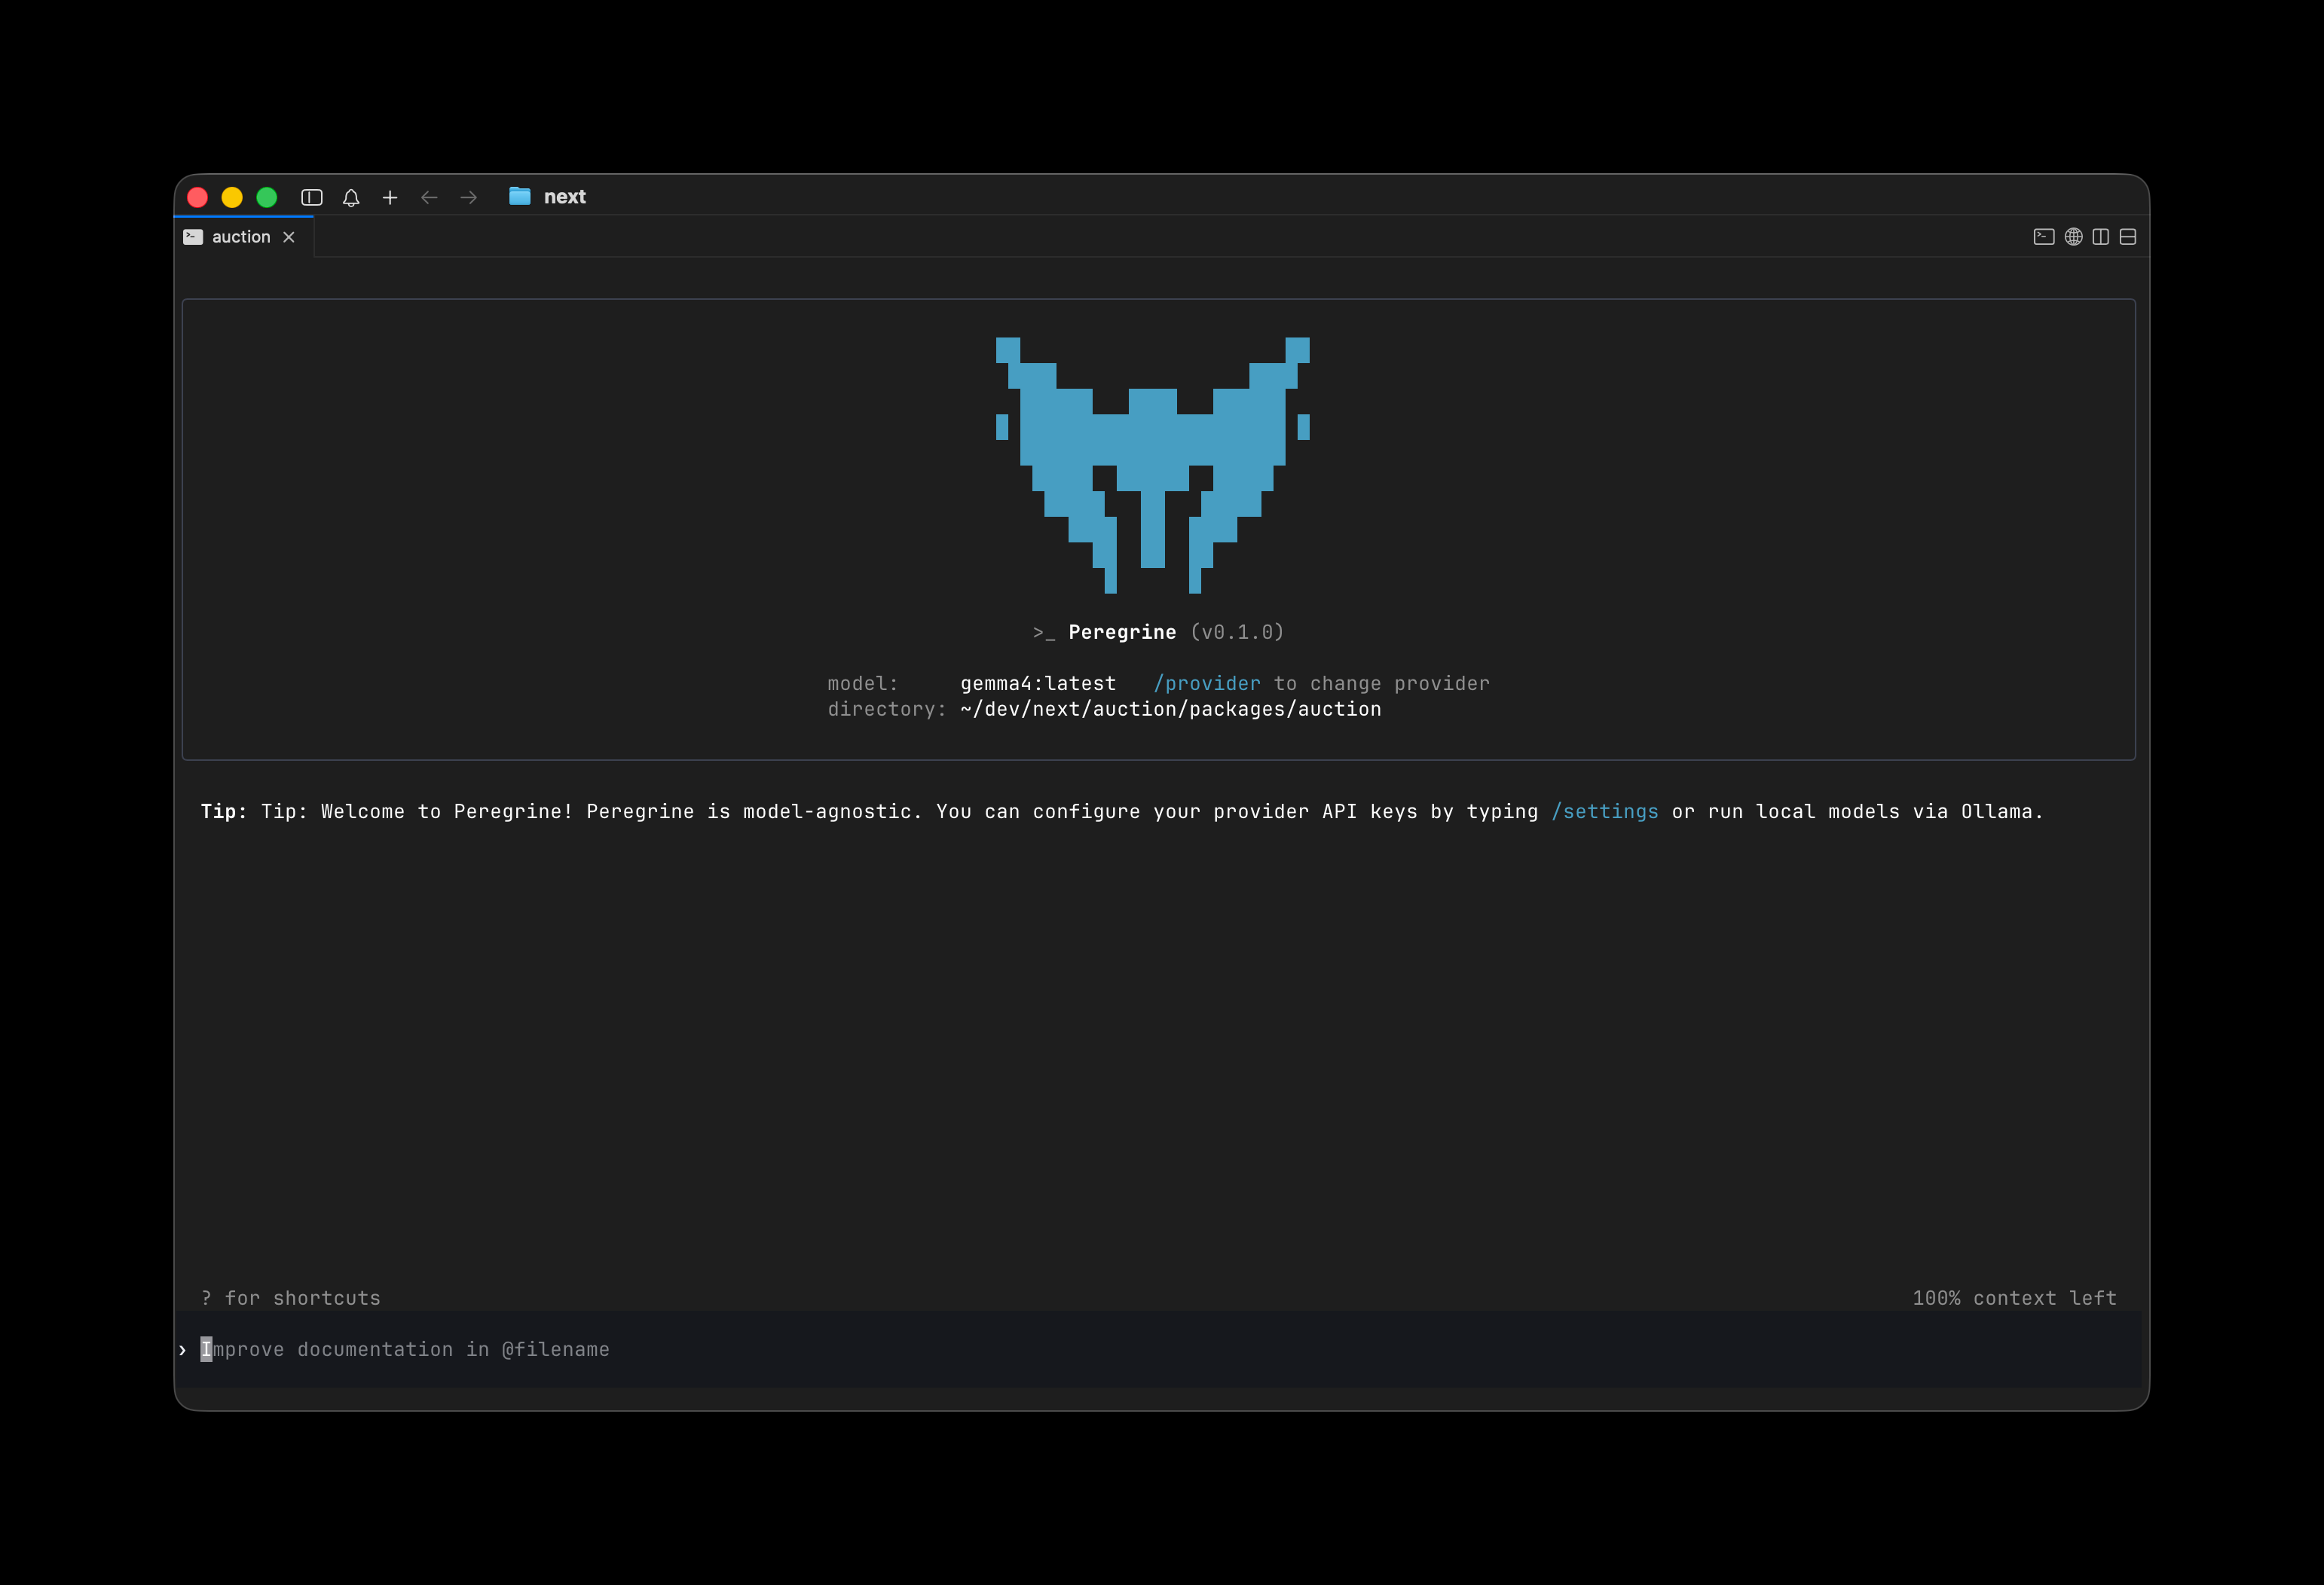The width and height of the screenshot is (2324, 1585).
Task: Go back with the left arrow
Action: pos(429,198)
